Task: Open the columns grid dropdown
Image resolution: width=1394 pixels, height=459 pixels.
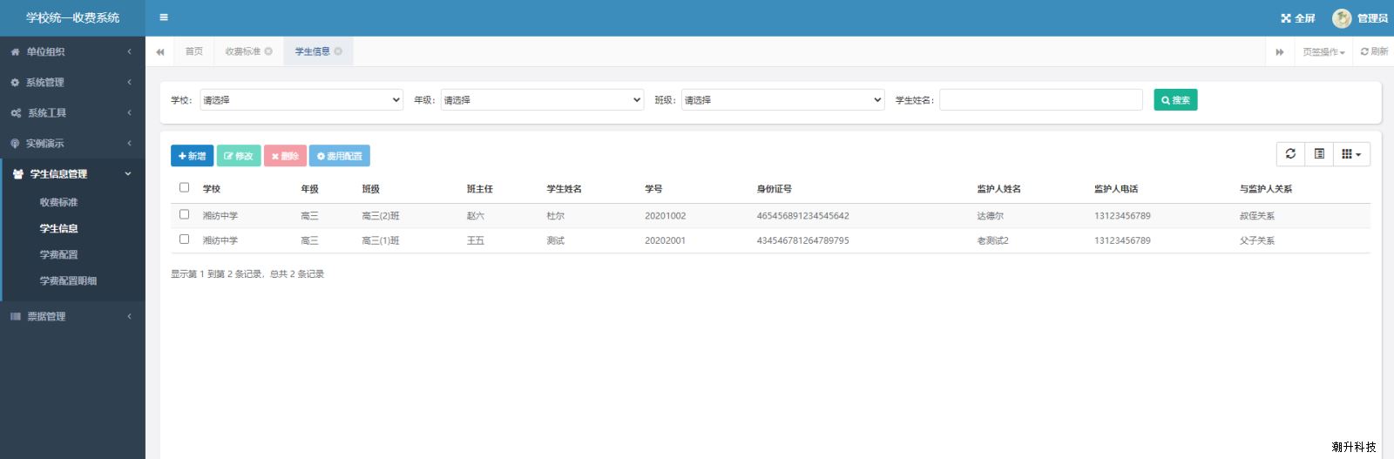Action: point(1351,154)
